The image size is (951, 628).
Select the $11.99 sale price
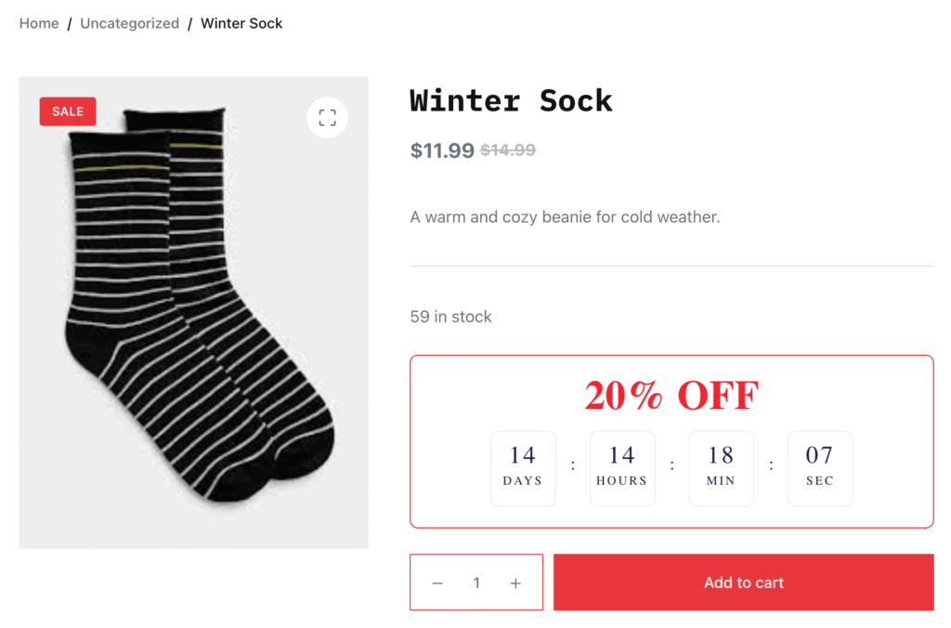point(442,150)
